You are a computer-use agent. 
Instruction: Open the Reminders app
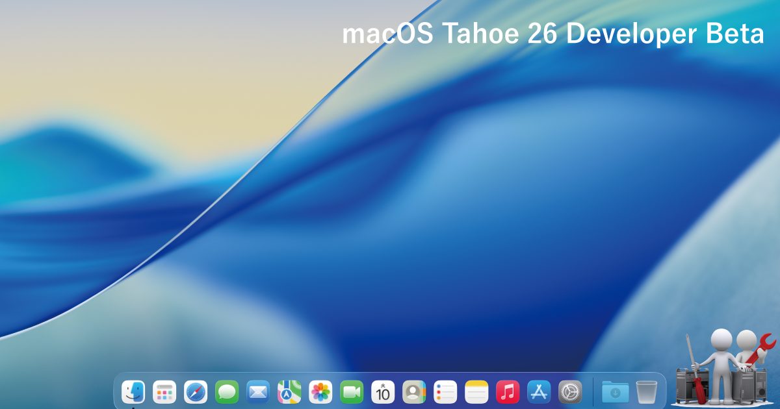coord(445,391)
